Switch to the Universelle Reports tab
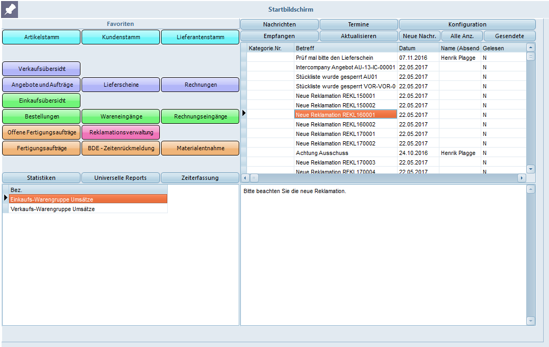Viewport: 549px width, 347px height. click(x=120, y=178)
